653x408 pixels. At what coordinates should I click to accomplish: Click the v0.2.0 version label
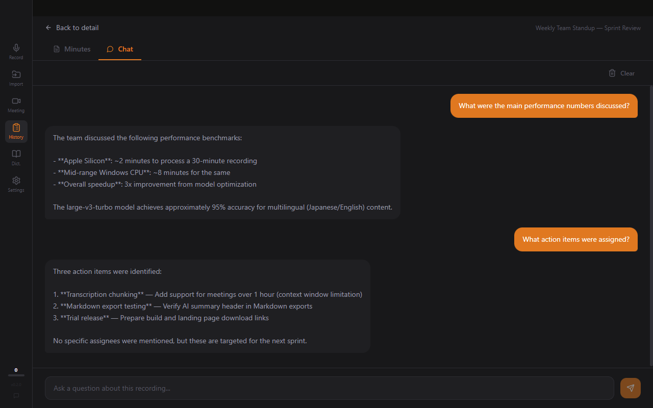(x=16, y=385)
